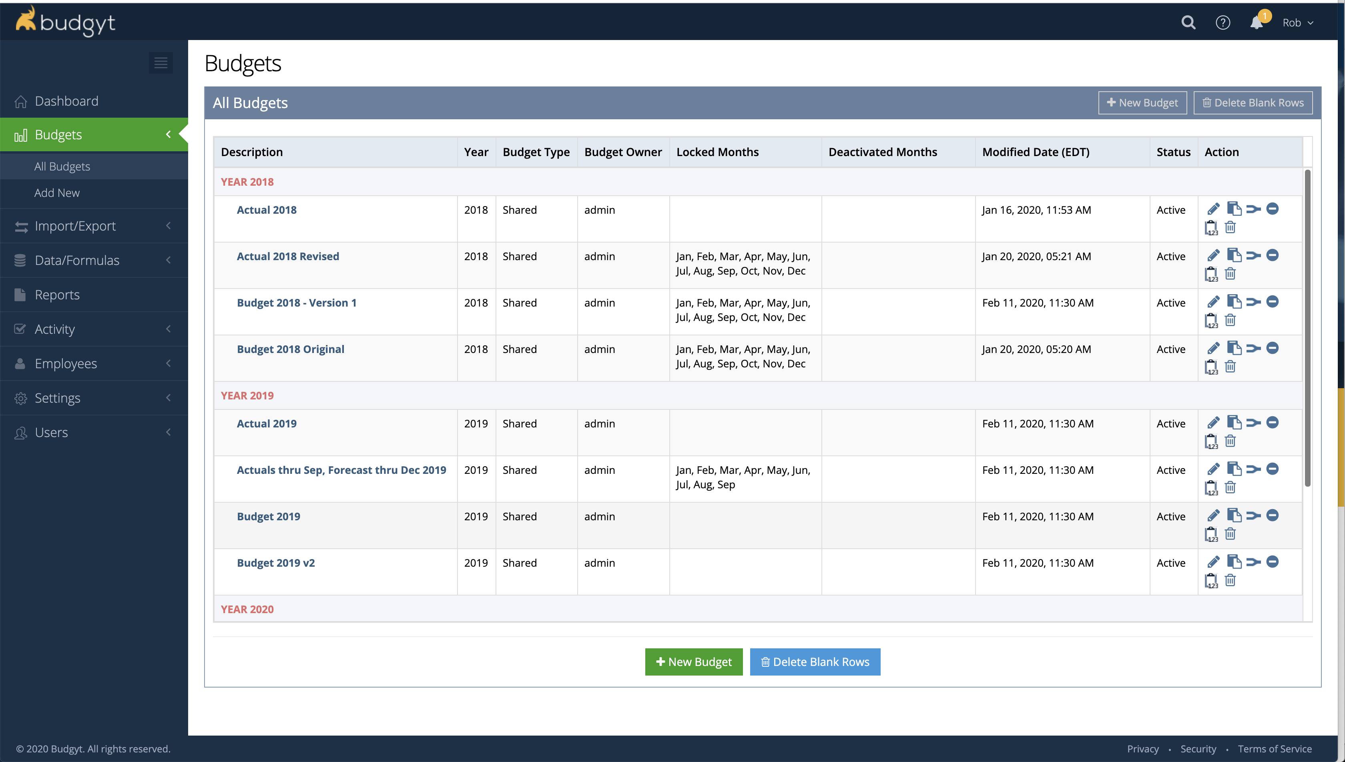Click the minus circle icon for Actual 2019
Screen dimensions: 1345x762
[1272, 422]
